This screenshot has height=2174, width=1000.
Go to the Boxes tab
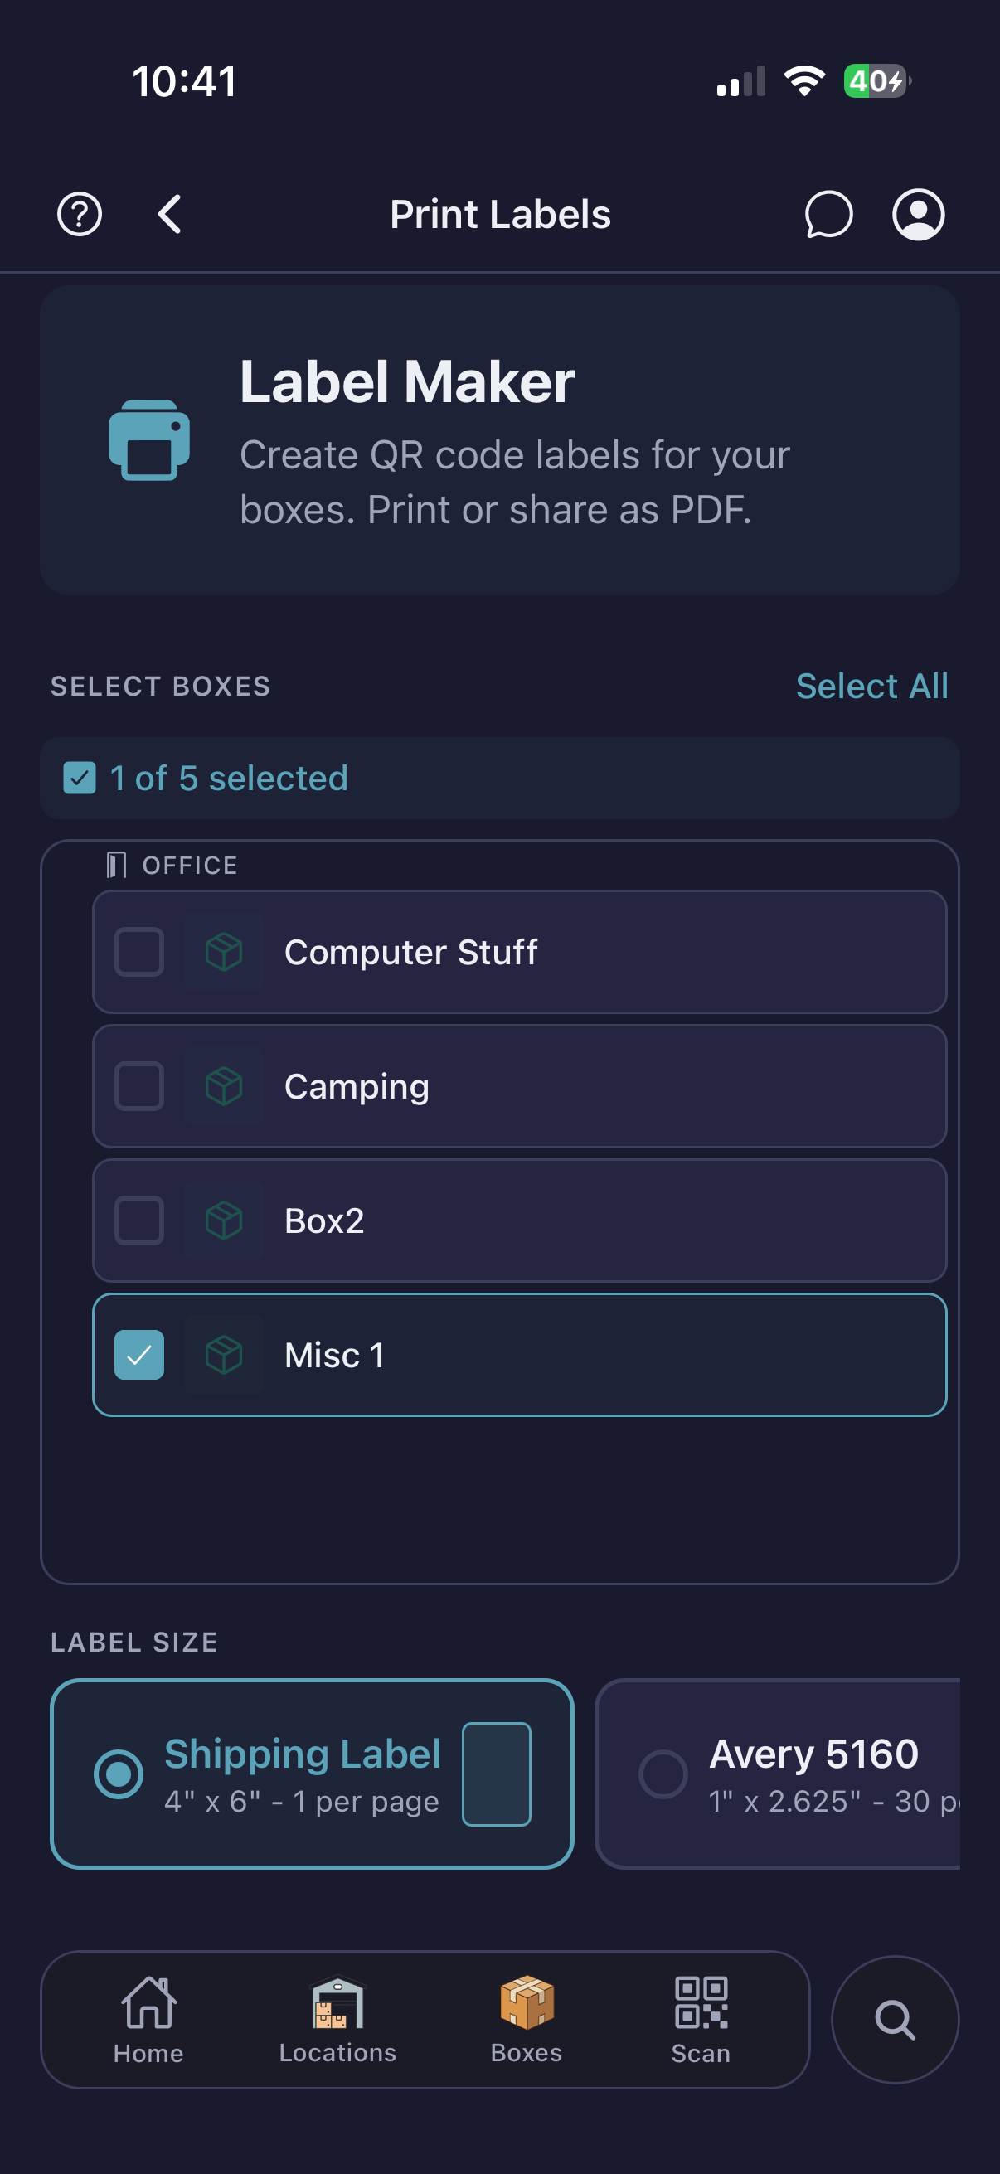pyautogui.click(x=527, y=2020)
